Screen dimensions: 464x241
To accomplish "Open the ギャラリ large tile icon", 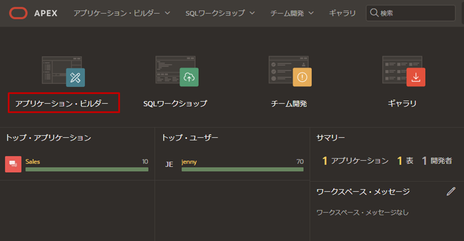I will (404, 71).
